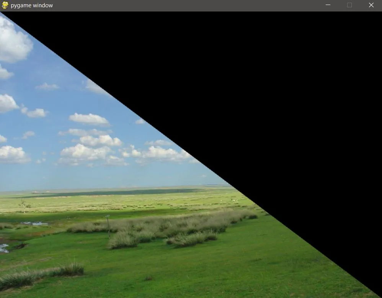Close the pygame window
382x298 pixels.
coord(371,5)
